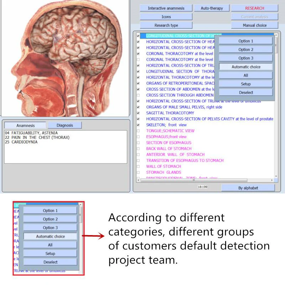Apply Automatic choice

tap(246, 67)
